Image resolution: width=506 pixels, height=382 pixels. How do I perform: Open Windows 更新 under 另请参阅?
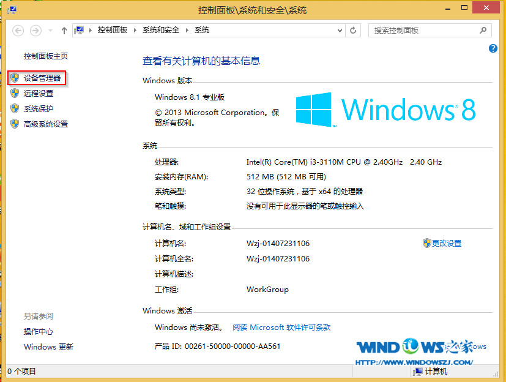coord(48,346)
